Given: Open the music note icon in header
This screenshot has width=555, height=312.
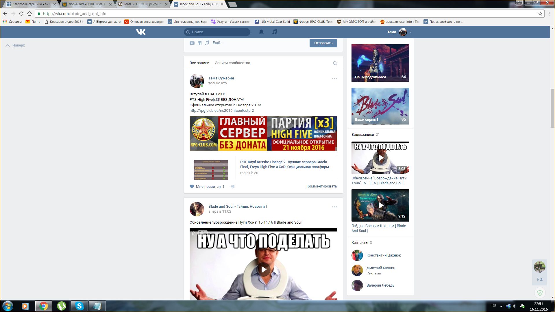Looking at the screenshot, I should pos(275,32).
